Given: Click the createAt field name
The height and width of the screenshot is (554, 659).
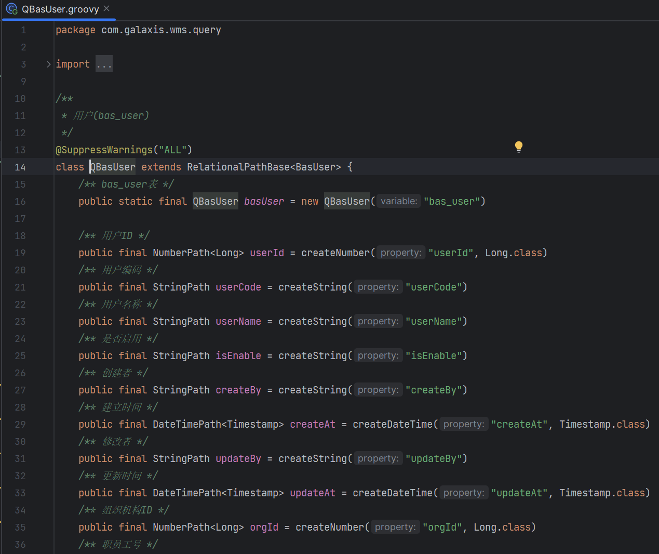Looking at the screenshot, I should [x=313, y=424].
